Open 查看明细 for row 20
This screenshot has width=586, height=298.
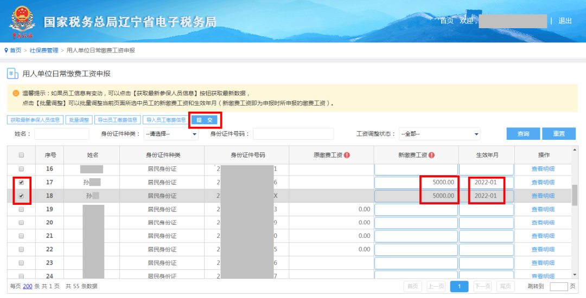(x=543, y=223)
